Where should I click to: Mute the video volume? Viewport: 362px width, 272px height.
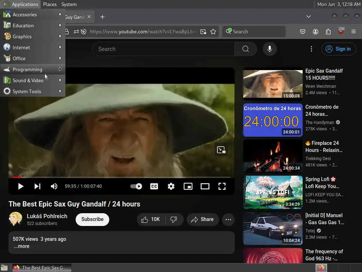click(54, 186)
